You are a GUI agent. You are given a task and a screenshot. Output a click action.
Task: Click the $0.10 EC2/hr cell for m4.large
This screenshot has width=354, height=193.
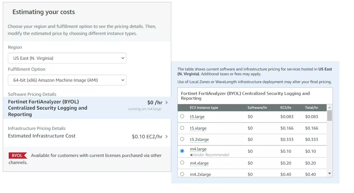[286, 151]
